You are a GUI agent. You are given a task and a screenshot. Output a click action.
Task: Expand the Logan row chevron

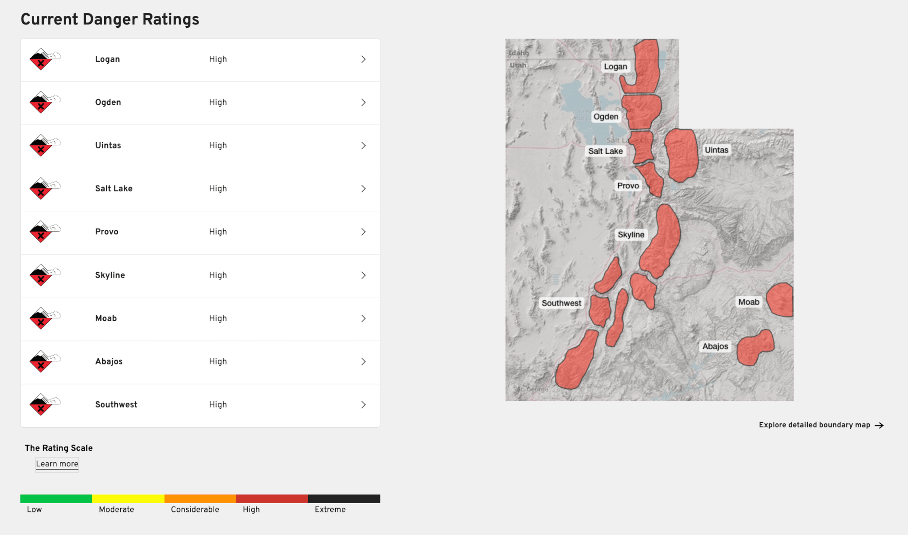click(x=364, y=59)
